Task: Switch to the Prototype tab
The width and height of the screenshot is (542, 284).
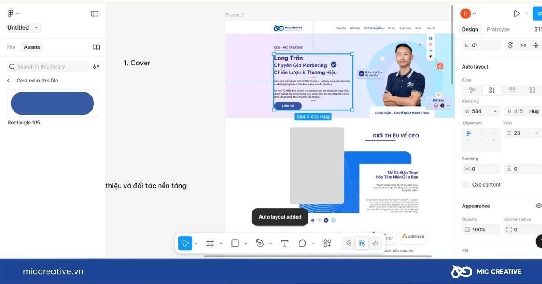Action: (x=498, y=30)
